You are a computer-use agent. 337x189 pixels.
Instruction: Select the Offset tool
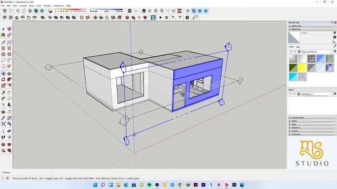(x=9, y=86)
